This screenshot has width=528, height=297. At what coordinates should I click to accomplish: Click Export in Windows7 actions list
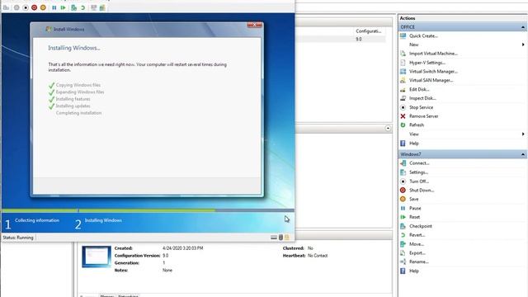pos(417,253)
